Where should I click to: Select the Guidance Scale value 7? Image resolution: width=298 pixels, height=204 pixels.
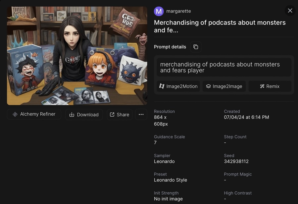pos(155,143)
